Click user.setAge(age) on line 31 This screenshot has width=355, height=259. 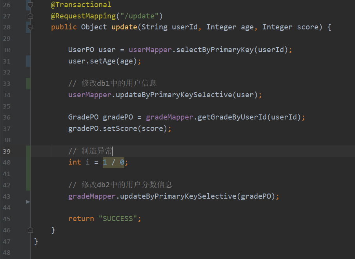click(x=102, y=61)
